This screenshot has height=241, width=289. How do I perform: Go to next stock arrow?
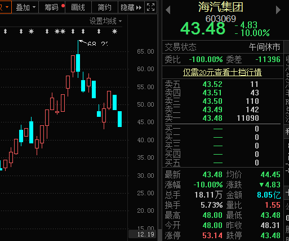click(x=278, y=10)
